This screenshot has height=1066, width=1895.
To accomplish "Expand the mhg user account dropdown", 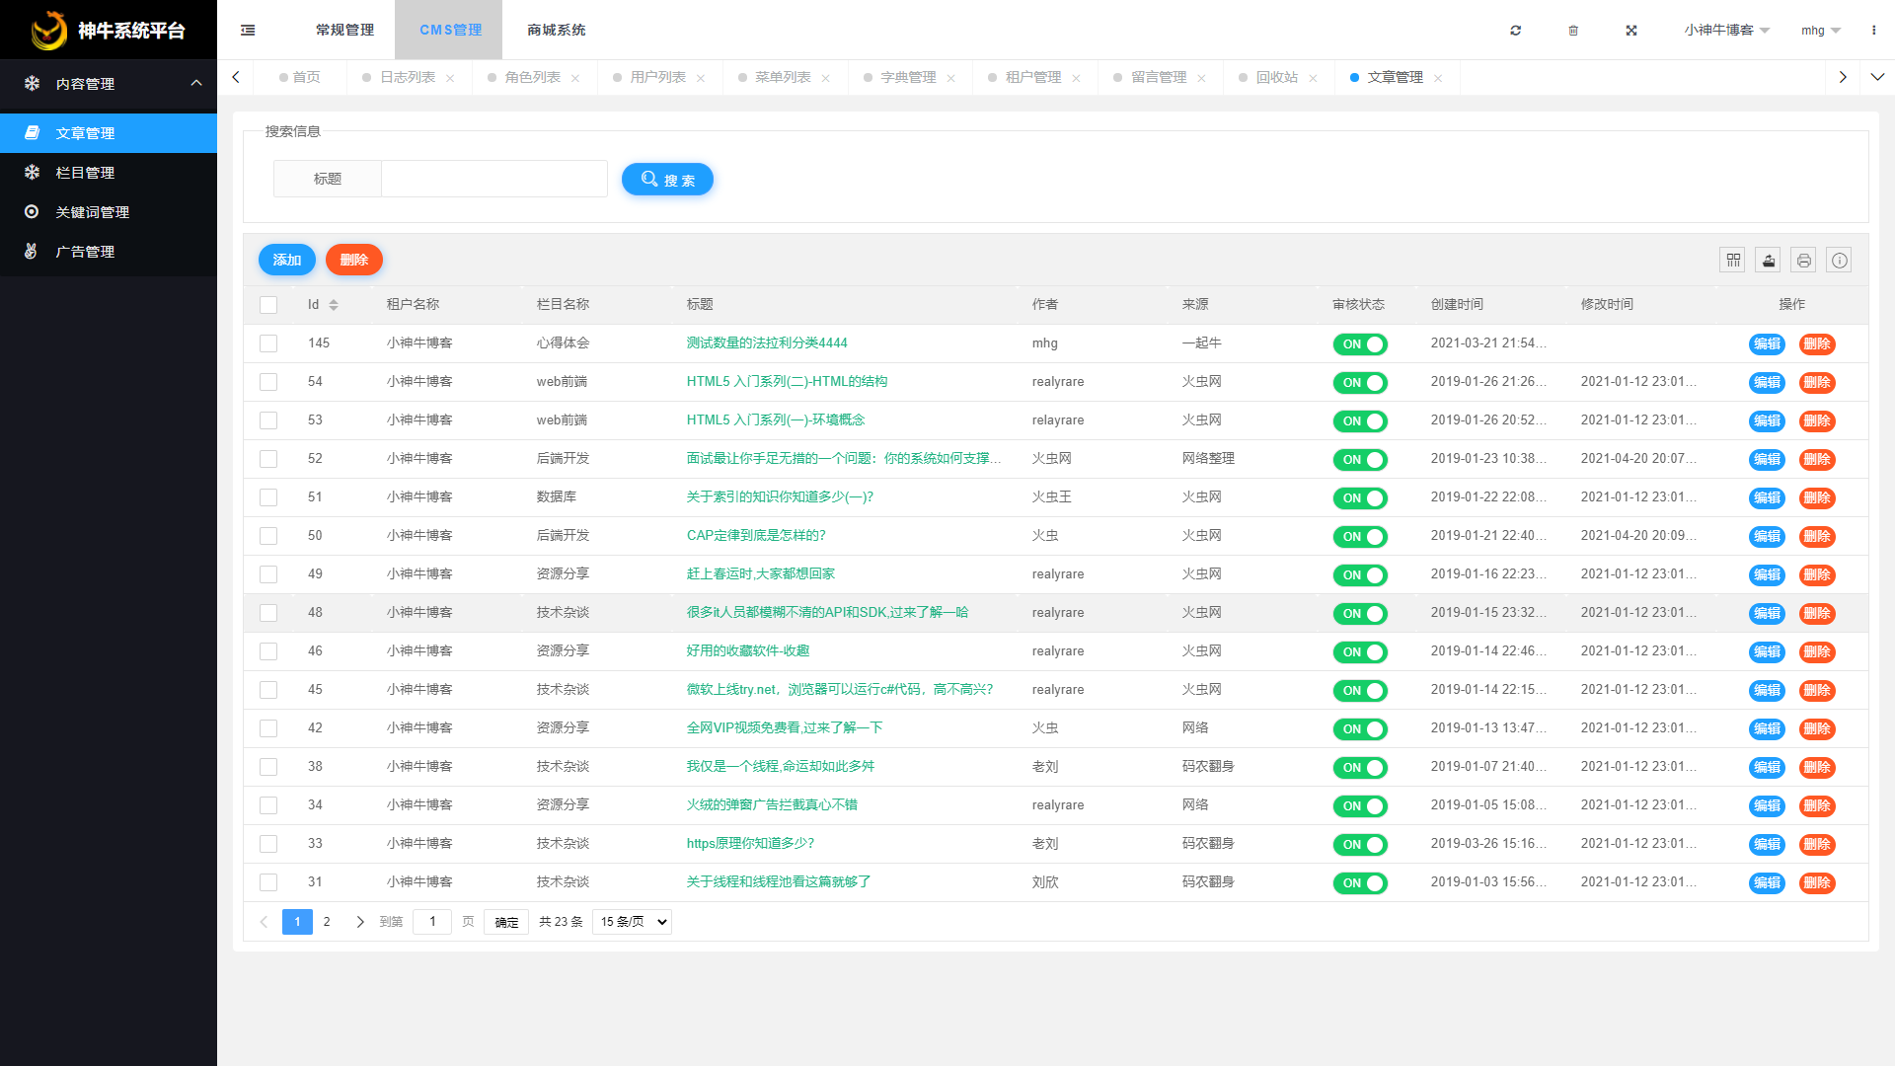I will [x=1819, y=31].
